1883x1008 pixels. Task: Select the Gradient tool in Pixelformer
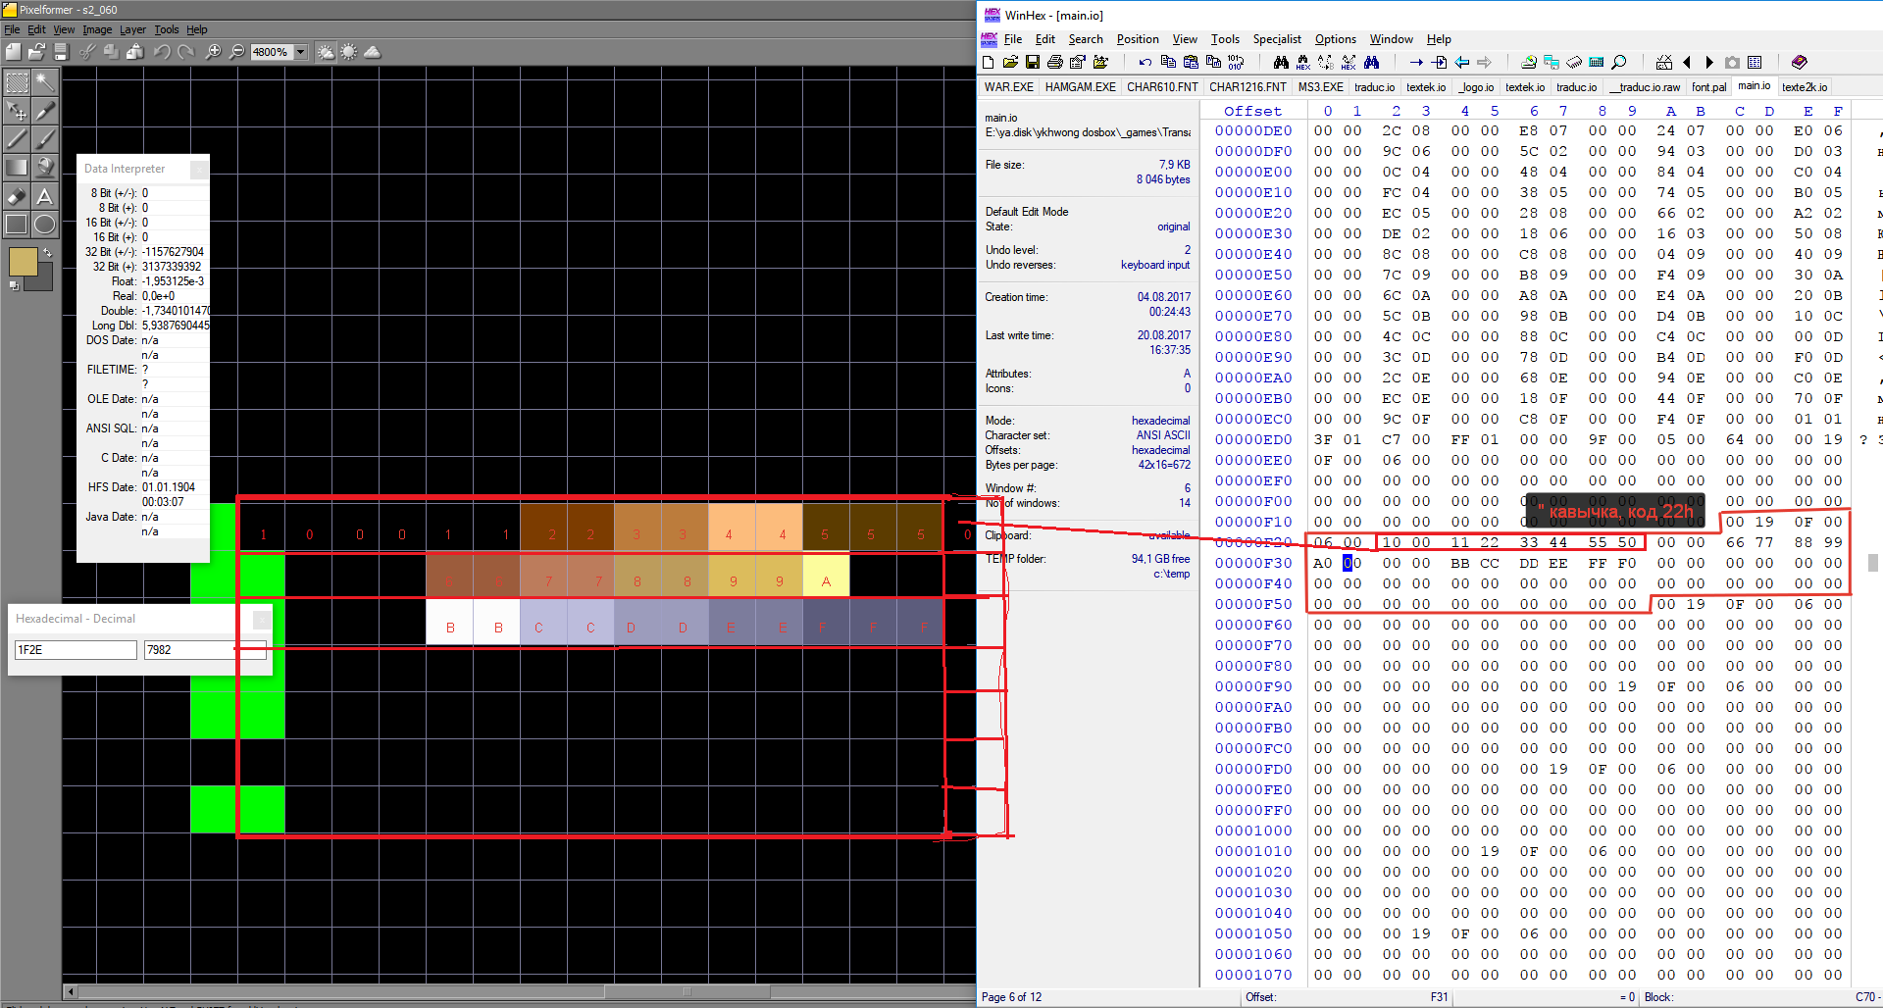click(17, 168)
